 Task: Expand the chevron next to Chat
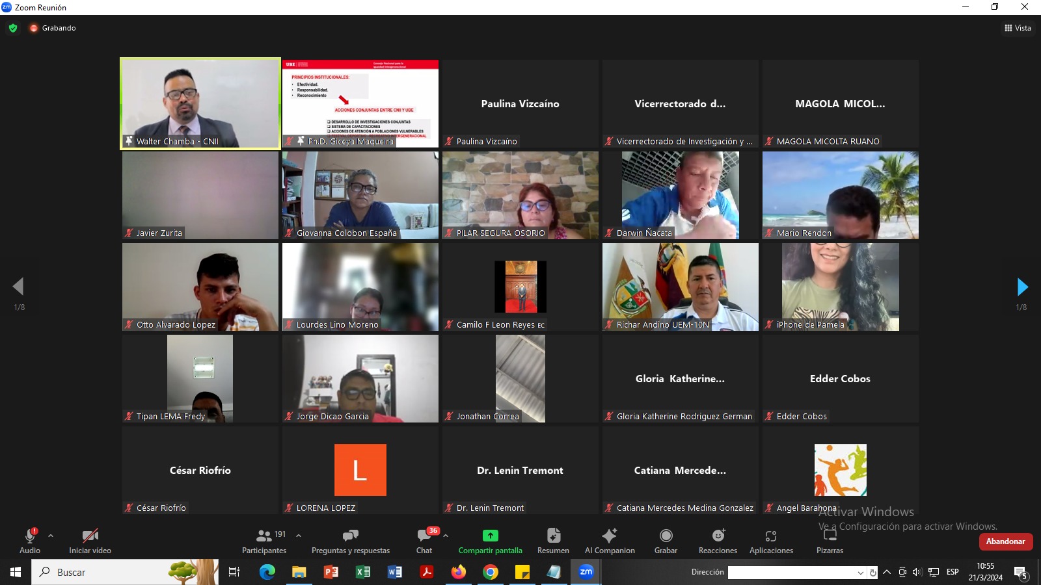[446, 536]
